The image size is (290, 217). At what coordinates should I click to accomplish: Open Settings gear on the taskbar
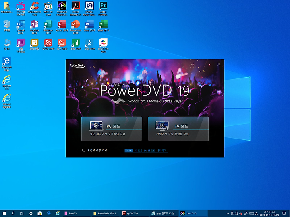coord(31,213)
